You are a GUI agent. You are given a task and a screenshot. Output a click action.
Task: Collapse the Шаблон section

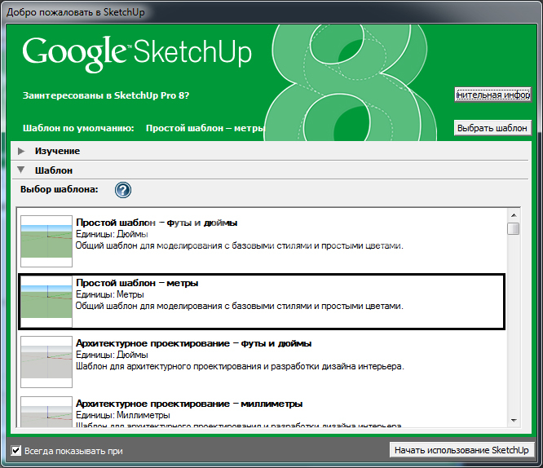coord(21,170)
